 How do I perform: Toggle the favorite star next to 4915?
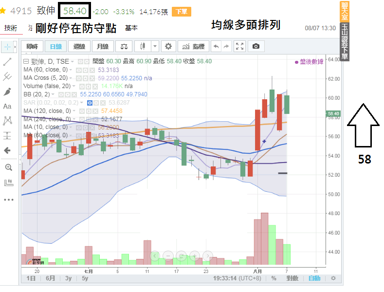tap(3, 11)
